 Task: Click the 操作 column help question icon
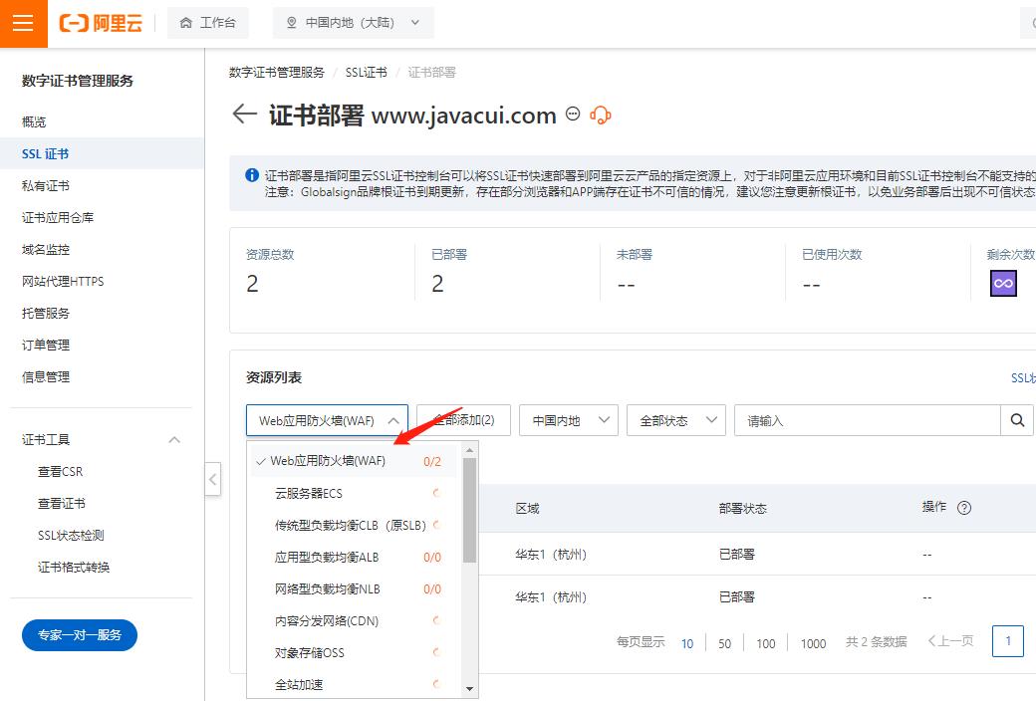[964, 508]
